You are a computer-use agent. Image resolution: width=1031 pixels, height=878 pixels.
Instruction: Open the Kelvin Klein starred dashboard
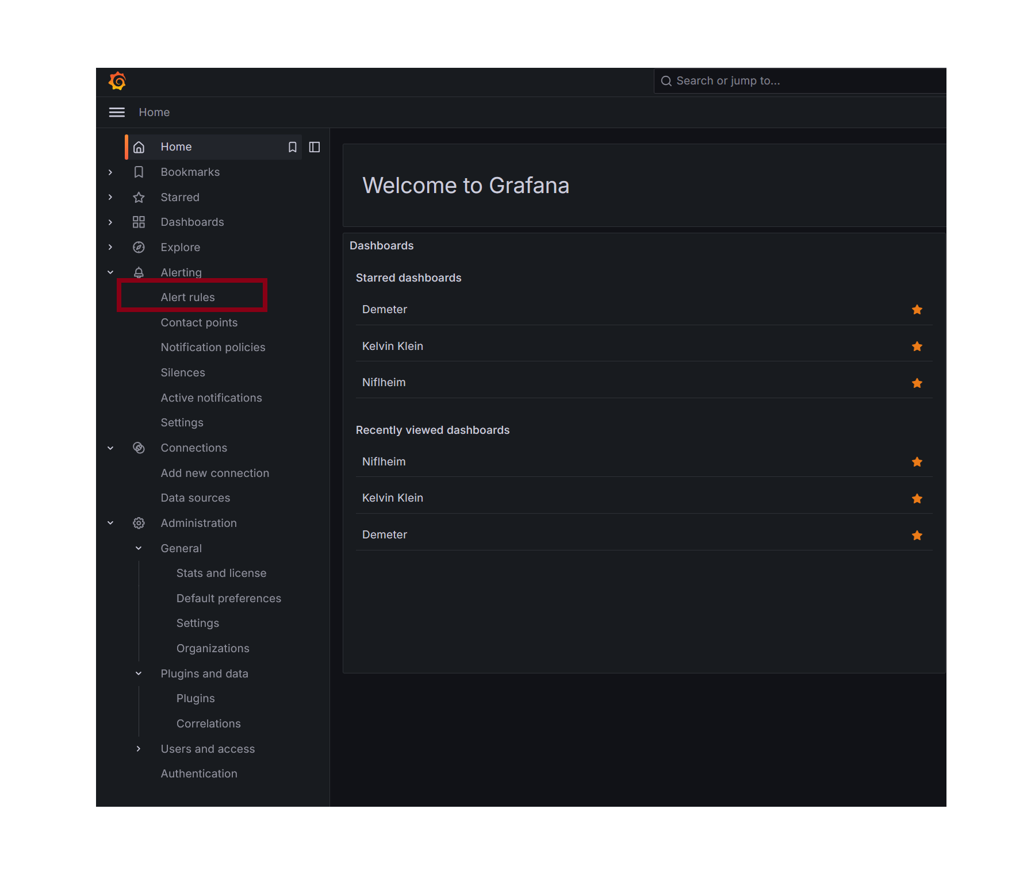click(x=392, y=346)
